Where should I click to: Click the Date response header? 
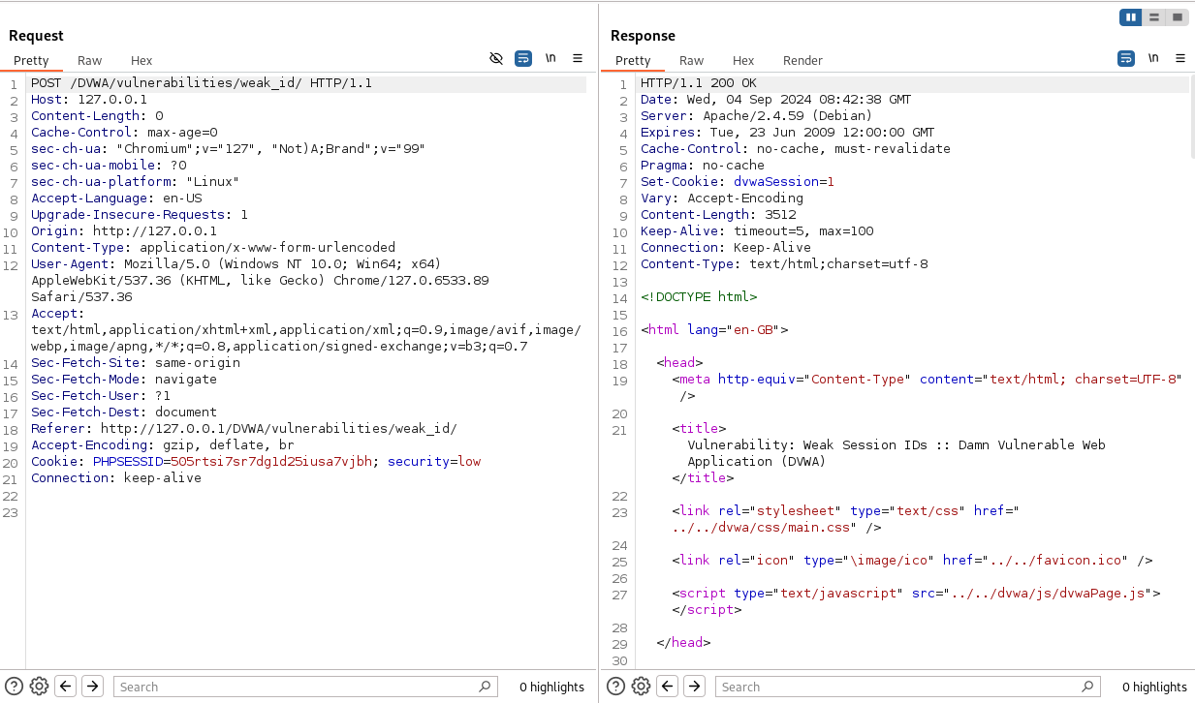tap(776, 101)
